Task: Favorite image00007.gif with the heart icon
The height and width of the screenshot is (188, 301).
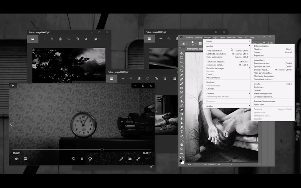Action: (x=69, y=39)
